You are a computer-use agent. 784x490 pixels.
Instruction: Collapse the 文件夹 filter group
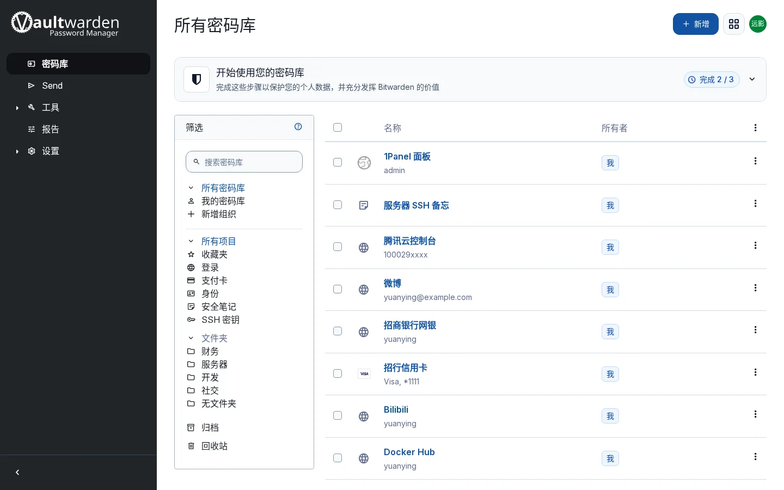coord(191,338)
